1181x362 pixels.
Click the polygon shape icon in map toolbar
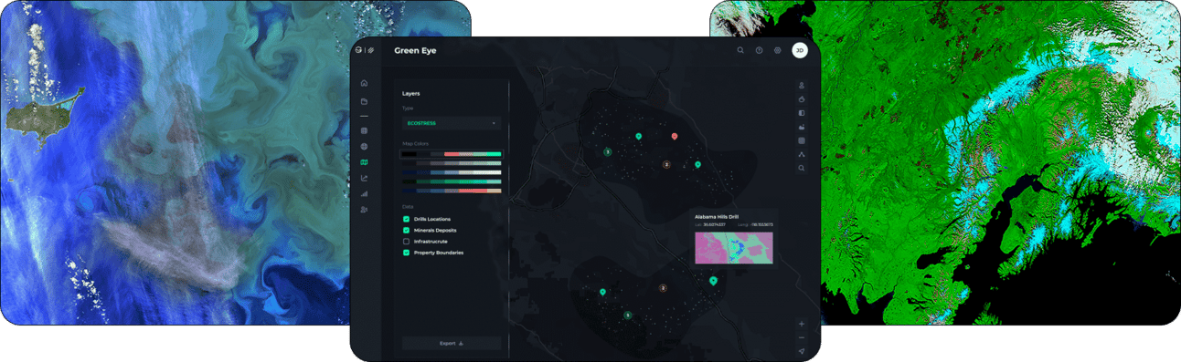coord(802,155)
